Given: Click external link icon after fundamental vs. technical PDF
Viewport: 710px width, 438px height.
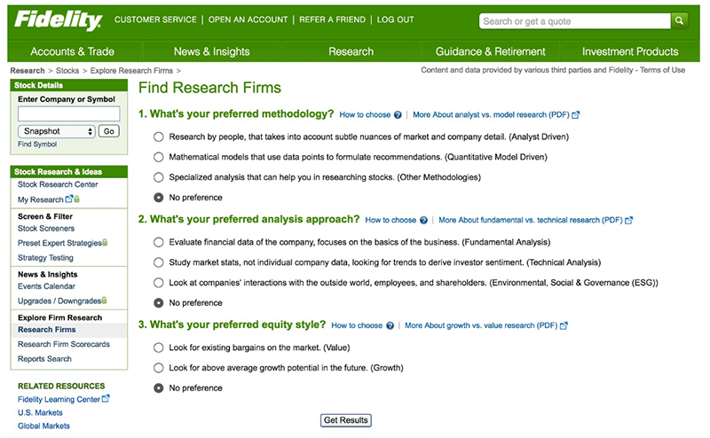Looking at the screenshot, I should click(628, 221).
